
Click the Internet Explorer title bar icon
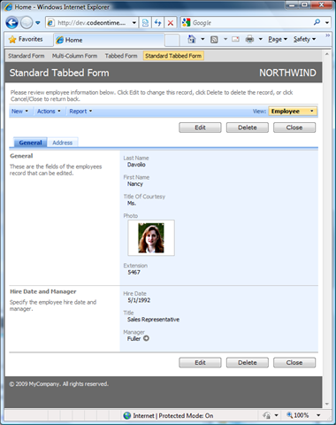(9, 7)
